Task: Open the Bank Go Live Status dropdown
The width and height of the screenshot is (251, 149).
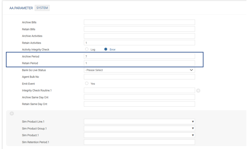Action: tap(139, 70)
